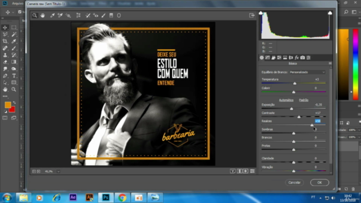Image resolution: width=361 pixels, height=203 pixels.
Task: Open the Basic panel flyout menu
Action: click(330, 63)
